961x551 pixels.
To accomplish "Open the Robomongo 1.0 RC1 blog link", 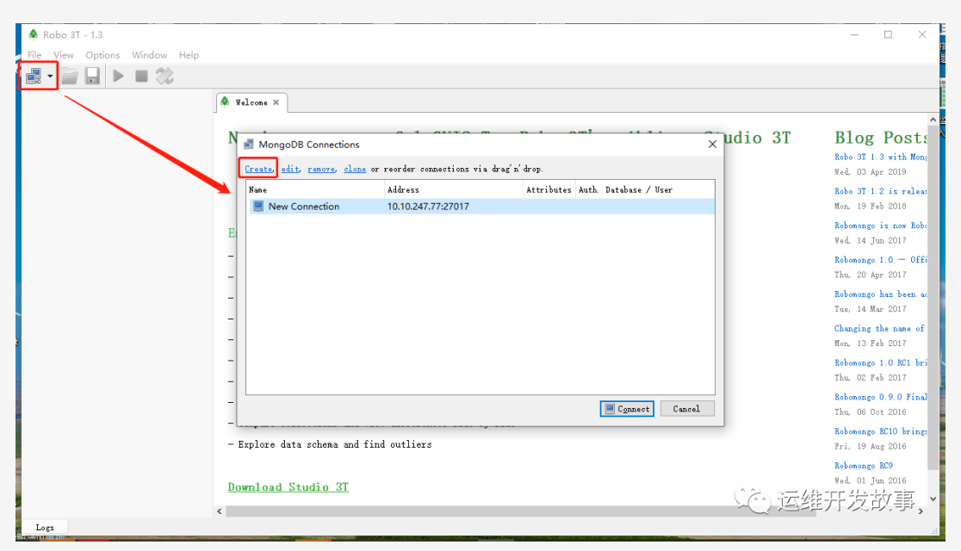I will pyautogui.click(x=880, y=362).
